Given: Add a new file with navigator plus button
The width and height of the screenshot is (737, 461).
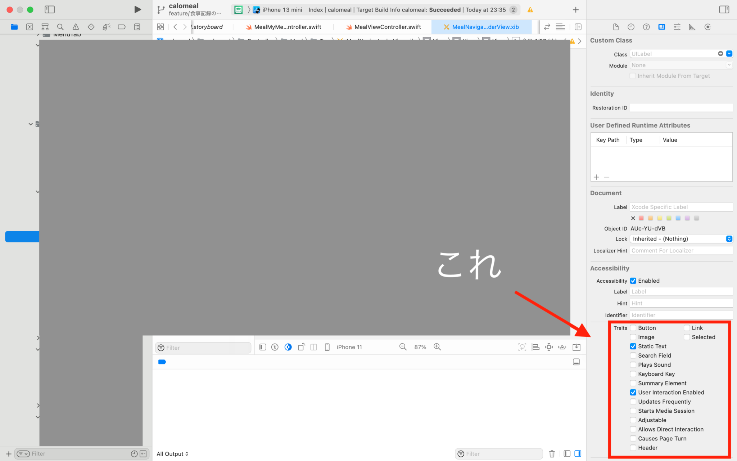Looking at the screenshot, I should (x=9, y=454).
